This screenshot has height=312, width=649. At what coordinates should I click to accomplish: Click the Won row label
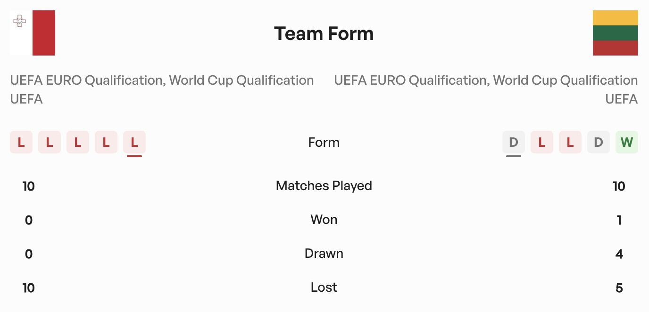(x=324, y=220)
